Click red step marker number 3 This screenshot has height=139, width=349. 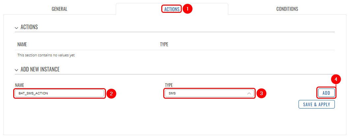[261, 94]
